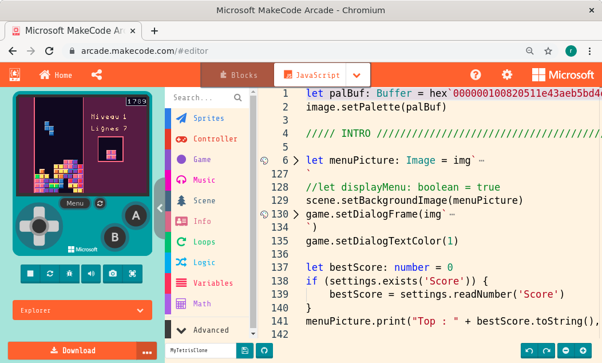Go back with the browser back arrow
Viewport: 602px width, 363px height.
coord(13,51)
